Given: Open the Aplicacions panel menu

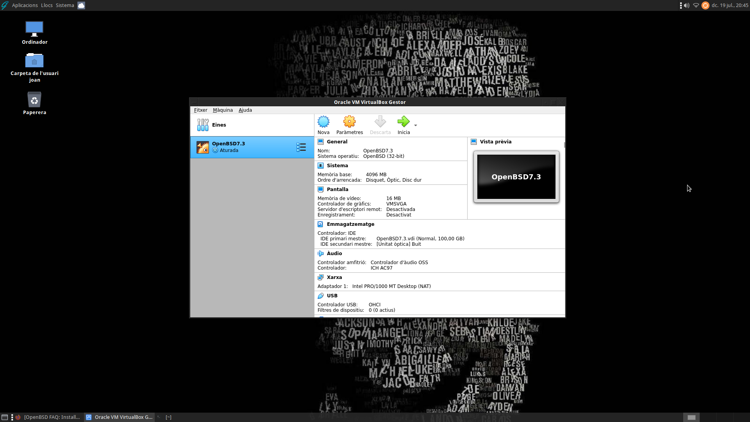Looking at the screenshot, I should coord(25,5).
